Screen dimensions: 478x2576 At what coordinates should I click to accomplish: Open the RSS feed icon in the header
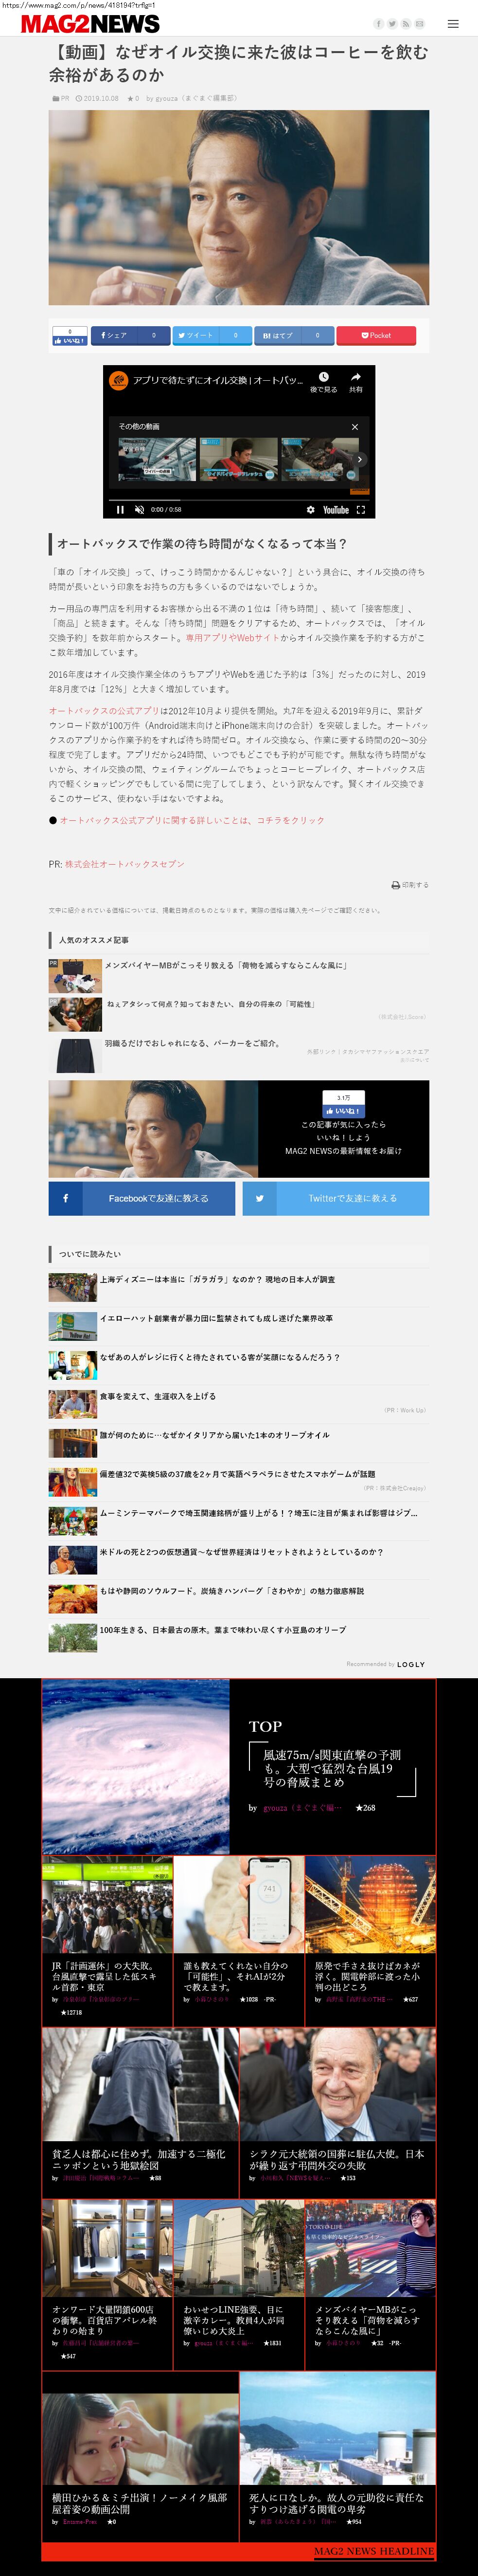click(x=406, y=24)
